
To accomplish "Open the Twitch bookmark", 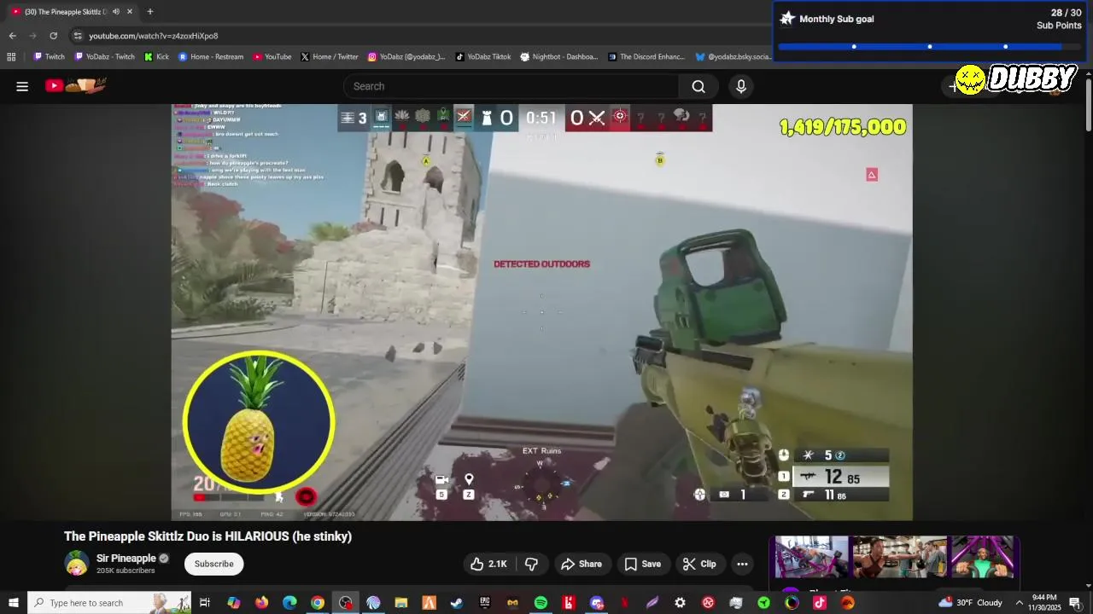I will 49,57.
